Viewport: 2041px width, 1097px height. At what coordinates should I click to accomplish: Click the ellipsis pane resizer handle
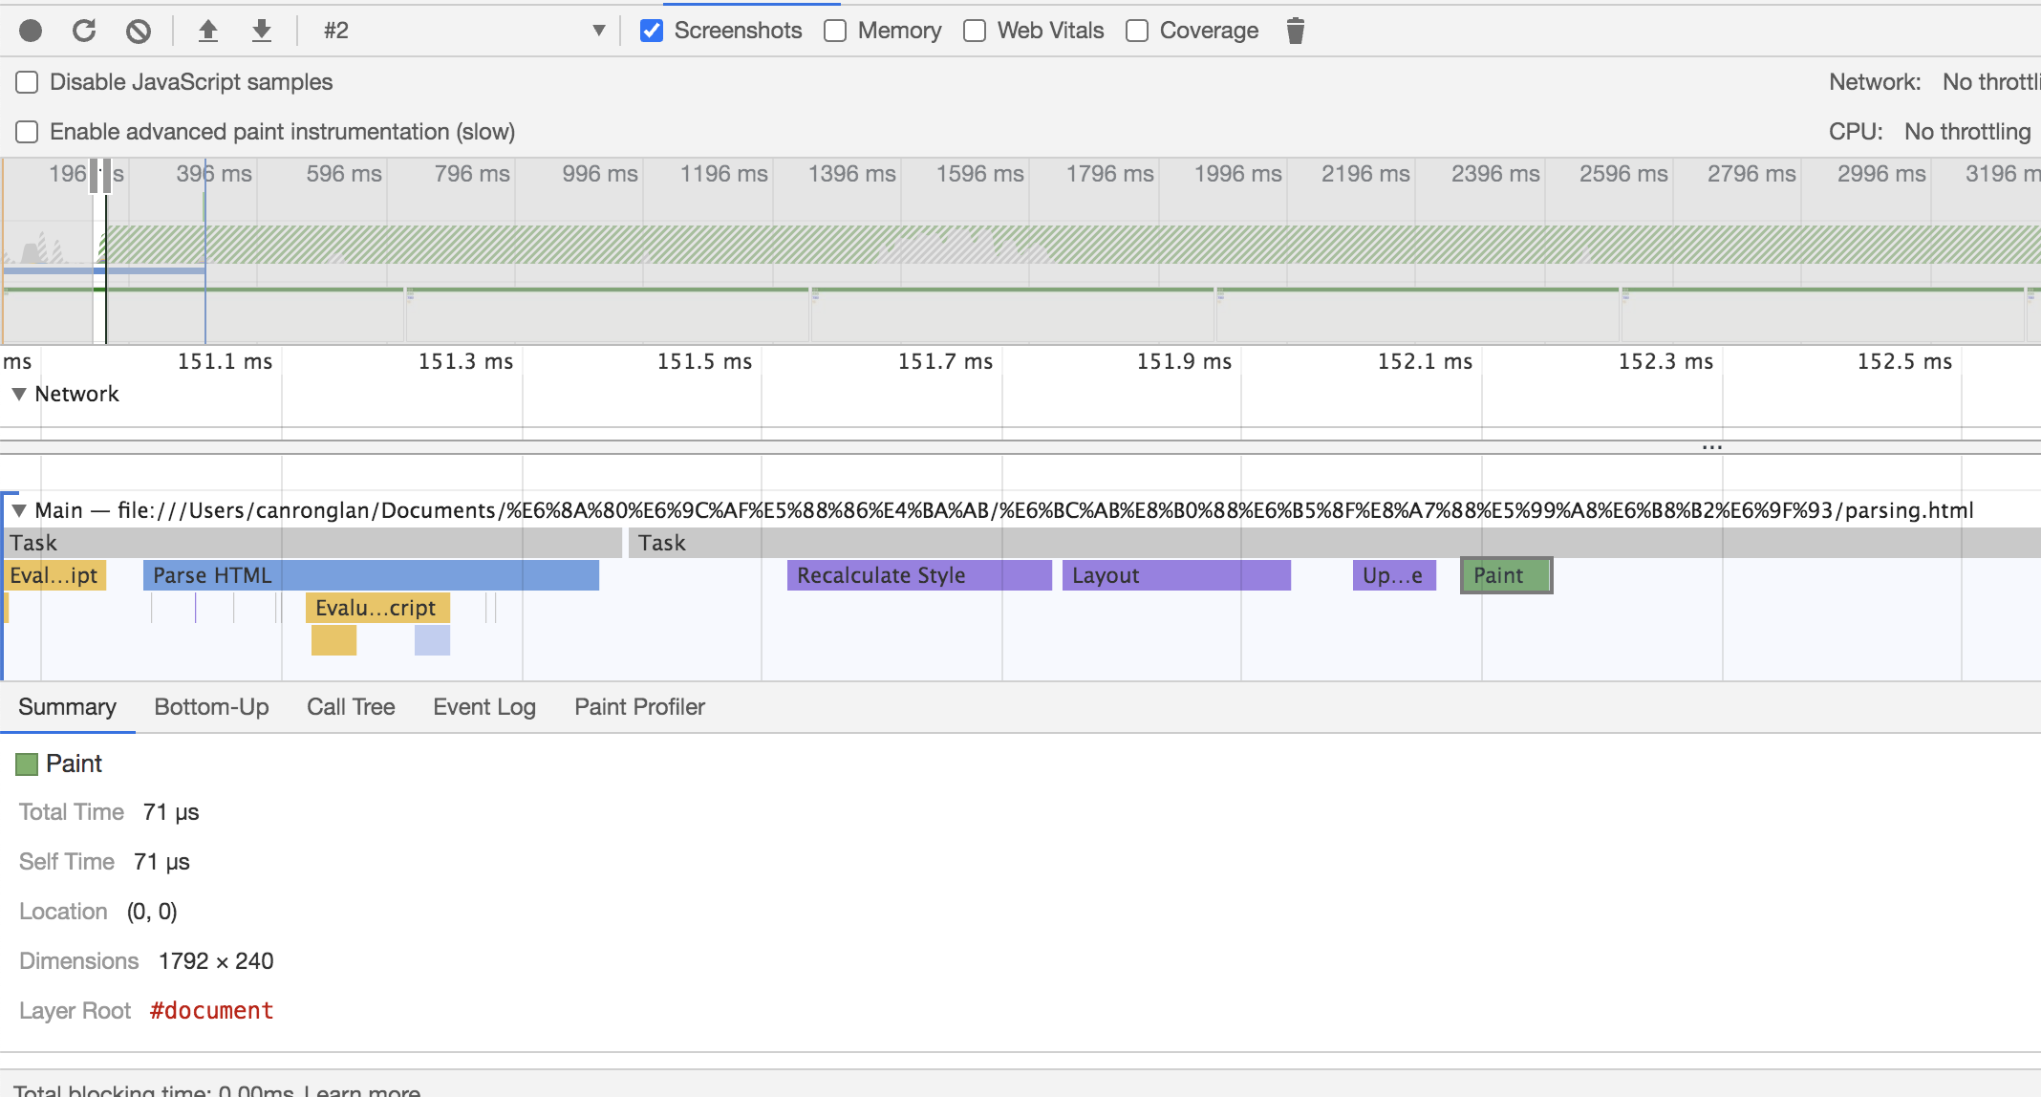(1711, 447)
